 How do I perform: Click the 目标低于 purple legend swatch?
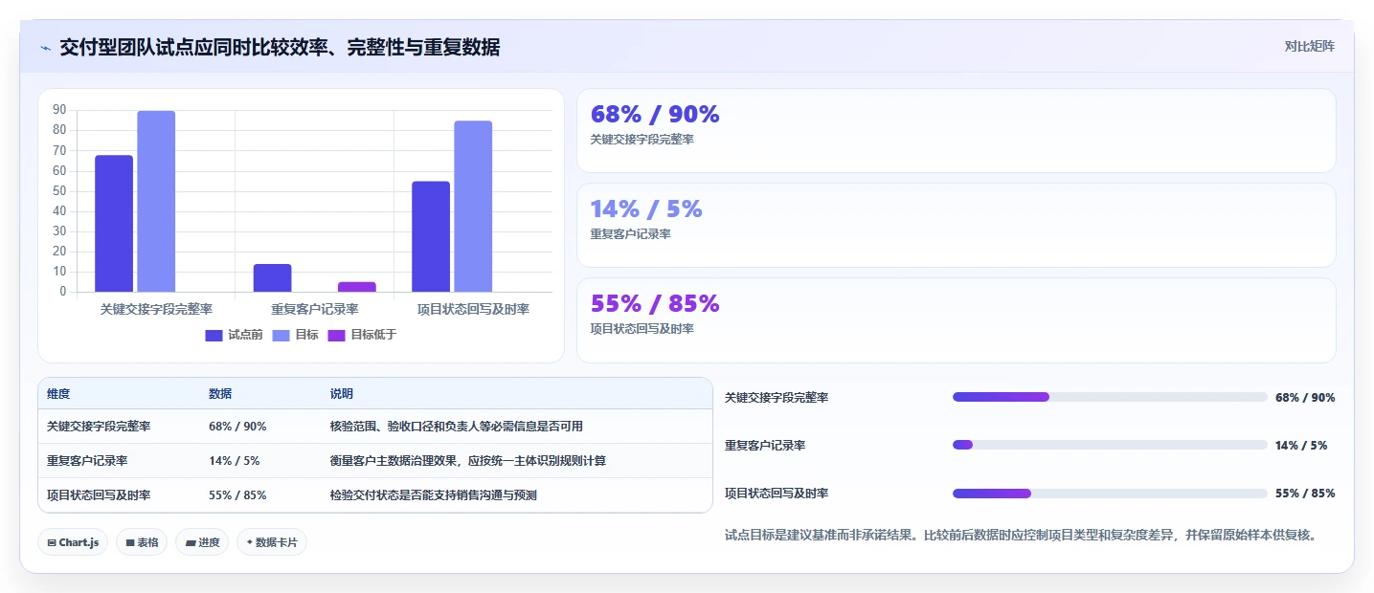click(x=337, y=335)
